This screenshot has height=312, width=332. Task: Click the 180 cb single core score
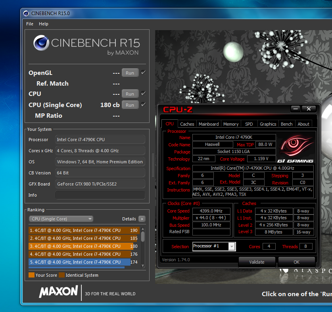[110, 105]
